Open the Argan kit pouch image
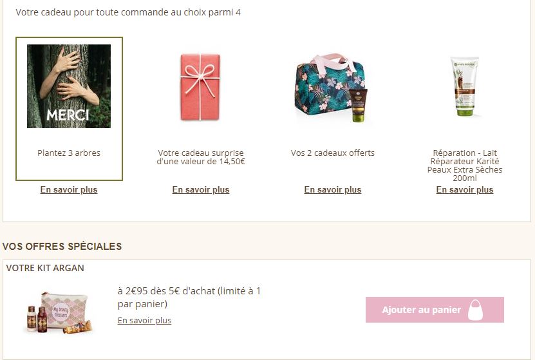535x360 pixels. coord(60,312)
